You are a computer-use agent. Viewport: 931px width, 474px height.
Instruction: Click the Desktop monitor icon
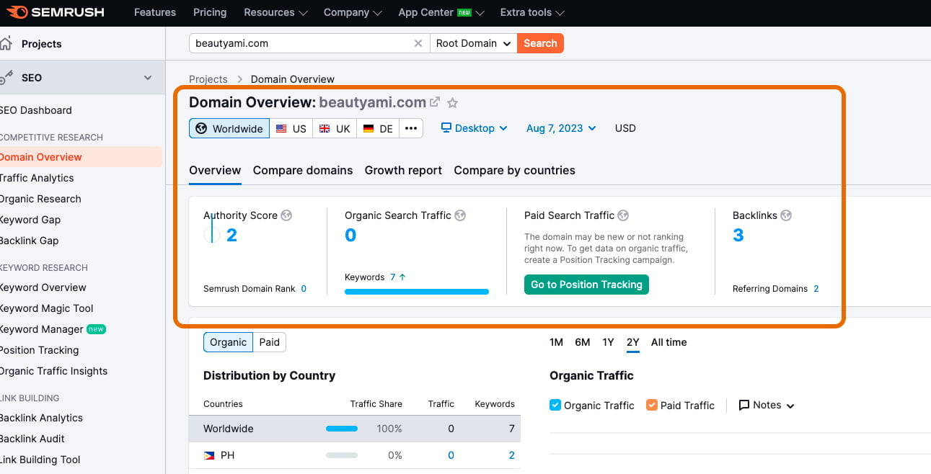click(446, 128)
